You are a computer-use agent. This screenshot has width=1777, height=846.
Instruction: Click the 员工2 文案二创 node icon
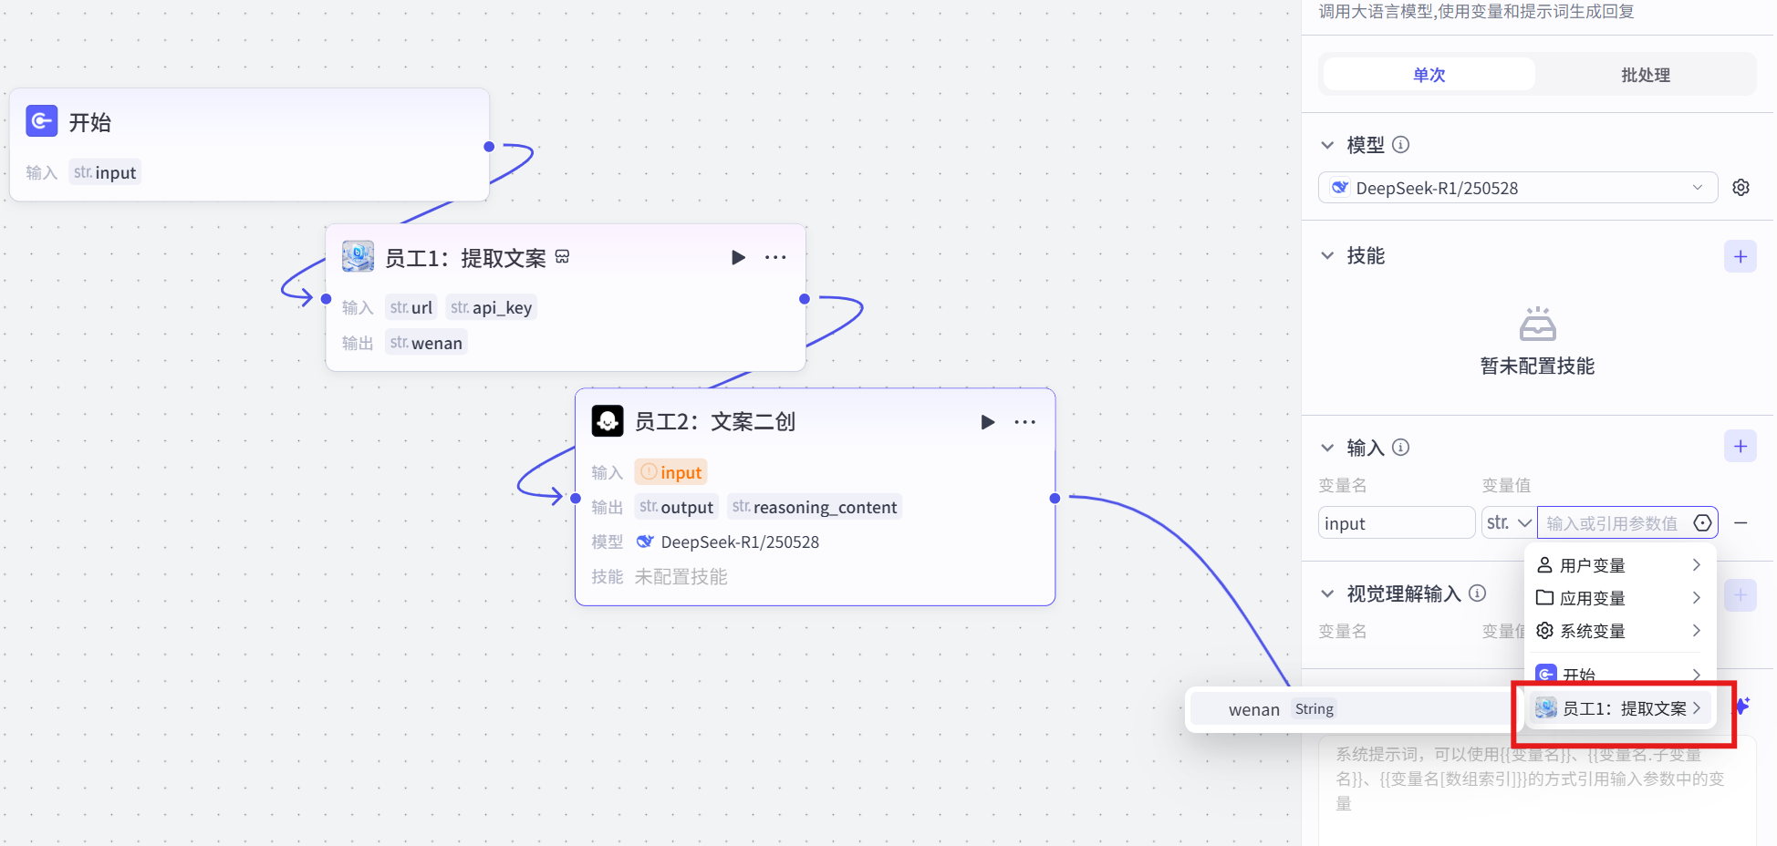[608, 421]
